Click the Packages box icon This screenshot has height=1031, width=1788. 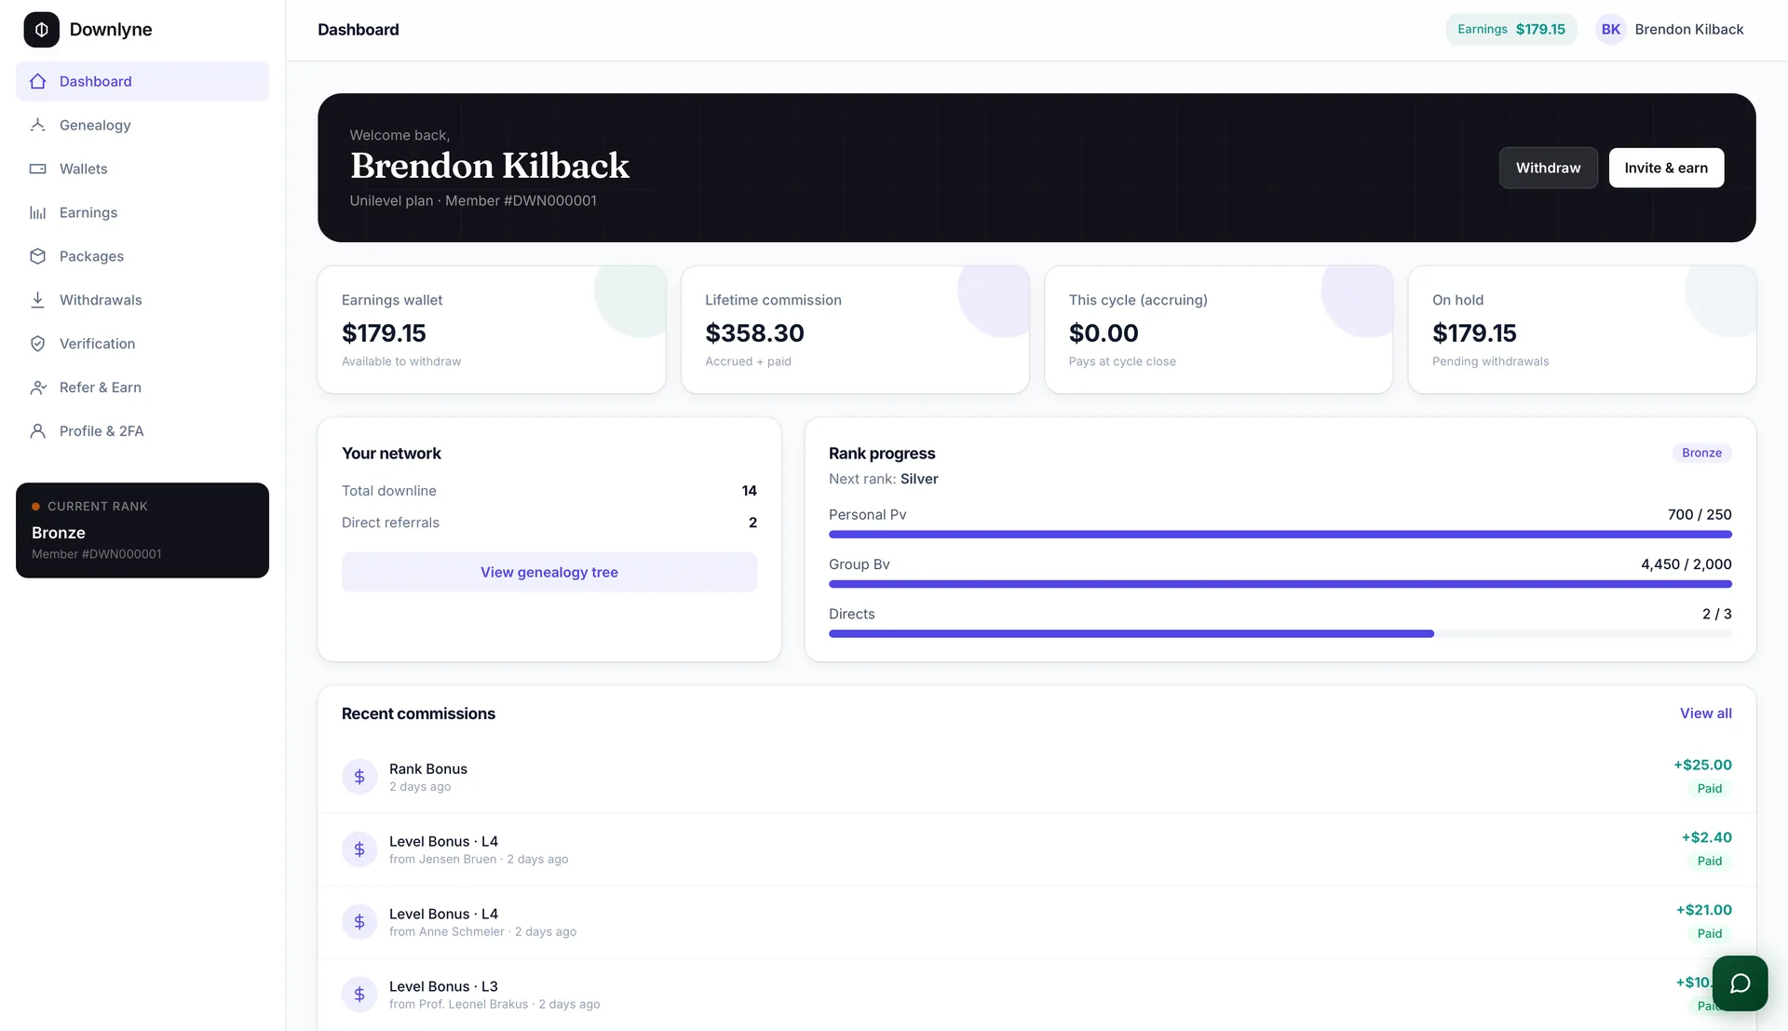point(38,256)
